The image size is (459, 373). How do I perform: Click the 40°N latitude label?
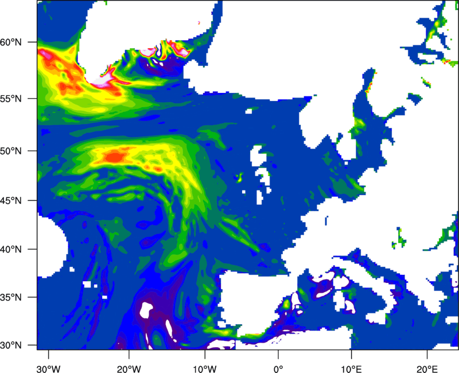(x=11, y=250)
